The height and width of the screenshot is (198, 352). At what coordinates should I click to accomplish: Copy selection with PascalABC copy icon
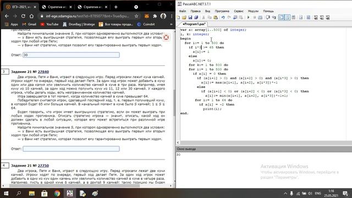pos(210,18)
